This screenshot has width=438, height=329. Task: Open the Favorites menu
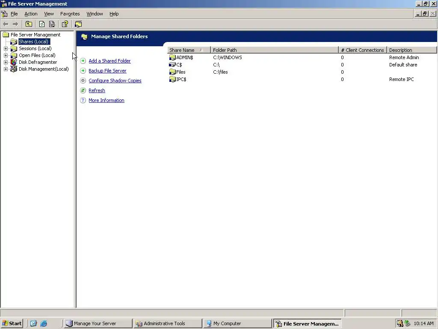70,14
